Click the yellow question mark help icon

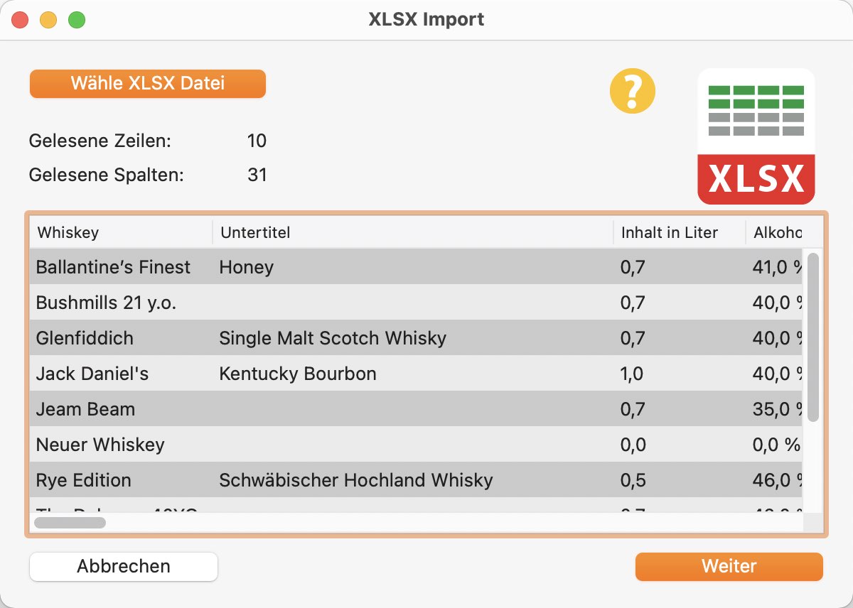pos(633,90)
